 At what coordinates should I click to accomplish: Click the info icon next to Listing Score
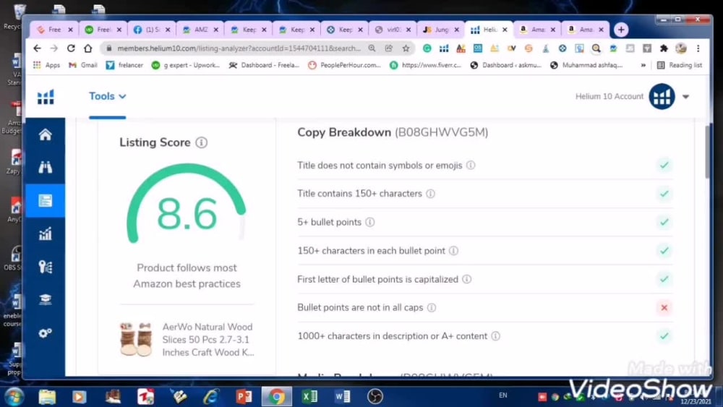pyautogui.click(x=202, y=142)
